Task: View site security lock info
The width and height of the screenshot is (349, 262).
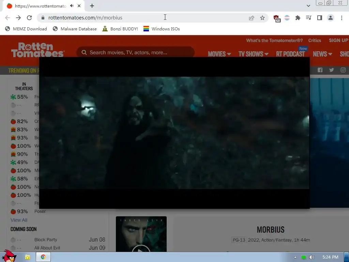Action: pos(43,18)
